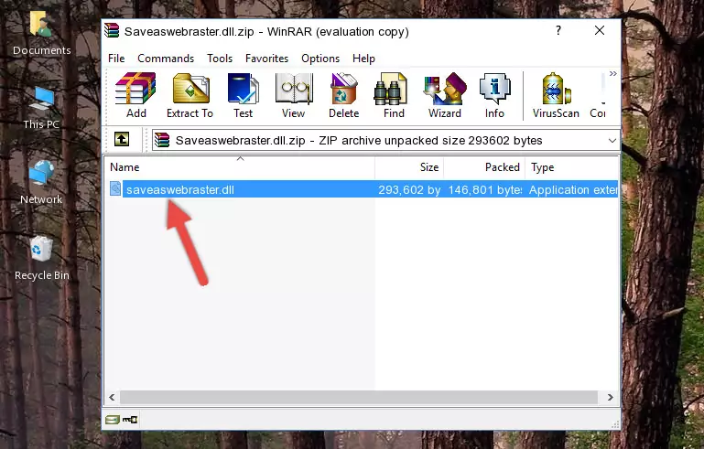Run the Test archive tool

point(243,95)
